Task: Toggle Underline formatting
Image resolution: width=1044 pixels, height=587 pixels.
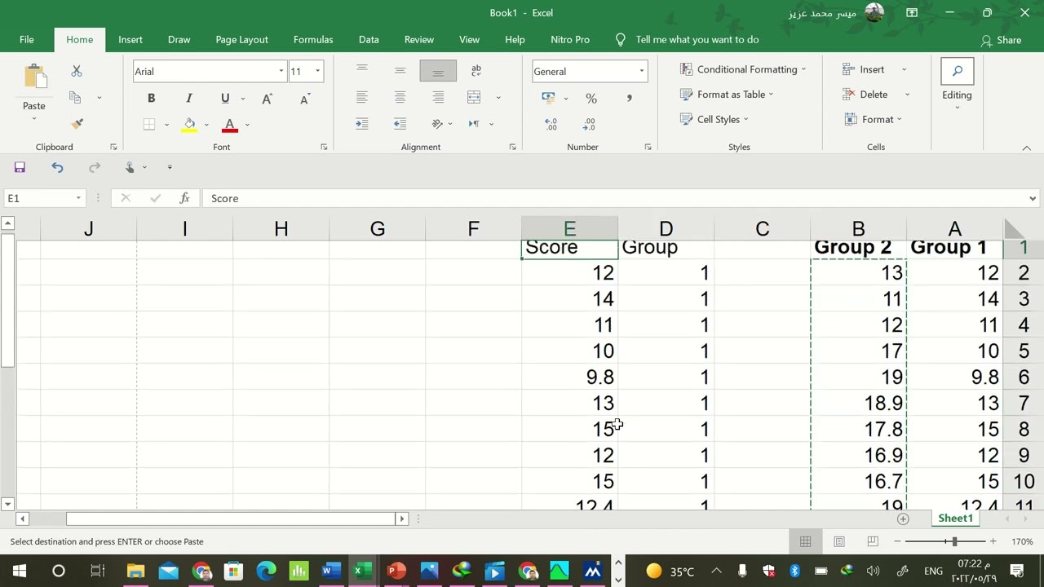Action: [x=225, y=99]
